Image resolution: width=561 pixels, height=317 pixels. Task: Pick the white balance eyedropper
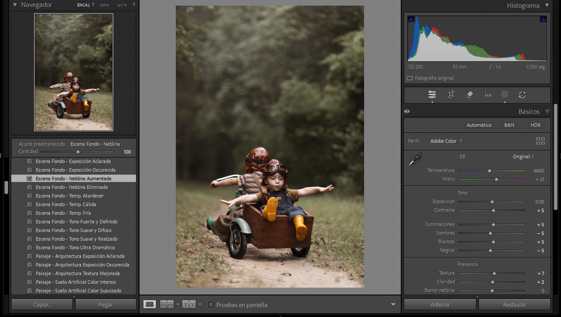coord(415,159)
